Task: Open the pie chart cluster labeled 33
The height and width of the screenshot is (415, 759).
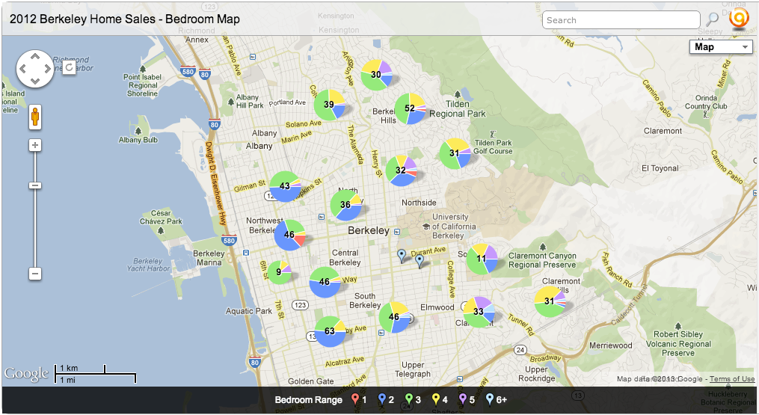Action: pyautogui.click(x=479, y=312)
